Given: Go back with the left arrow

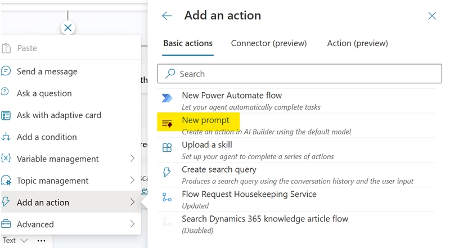Looking at the screenshot, I should pyautogui.click(x=166, y=16).
